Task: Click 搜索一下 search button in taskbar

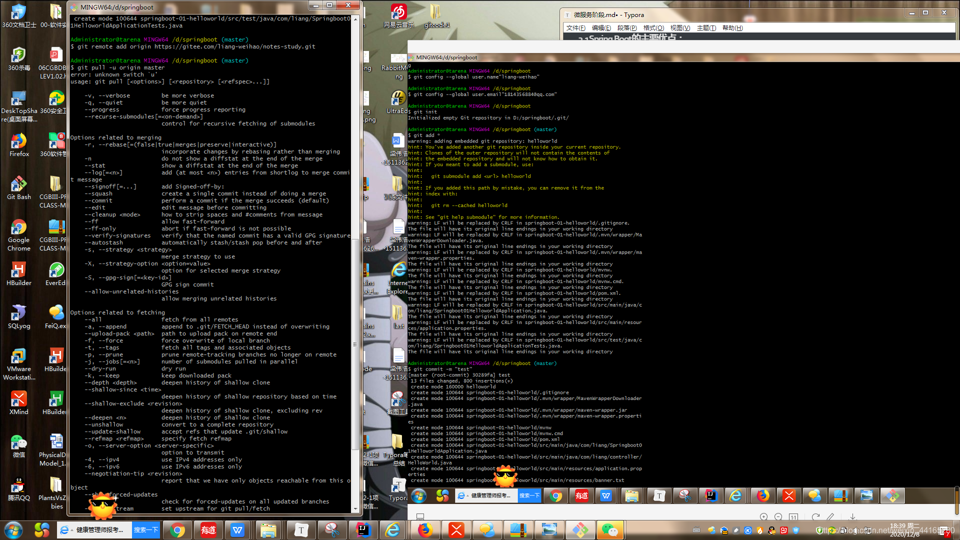Action: (146, 530)
